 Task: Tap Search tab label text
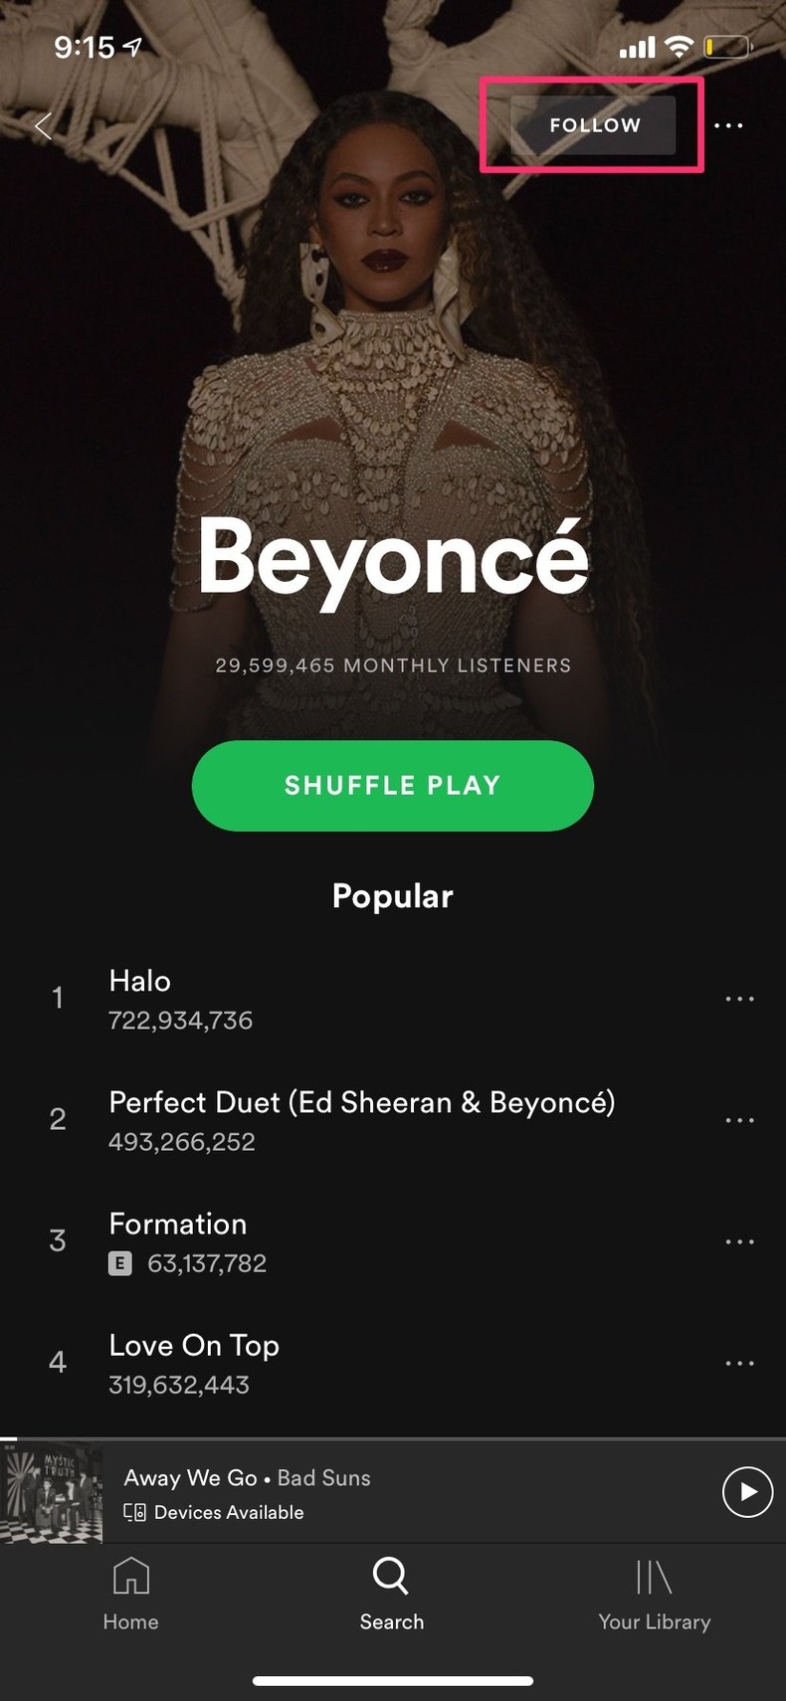point(391,1622)
